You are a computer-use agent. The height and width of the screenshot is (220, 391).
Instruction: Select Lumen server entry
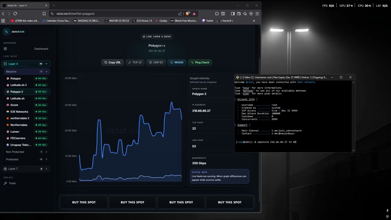pos(27,132)
